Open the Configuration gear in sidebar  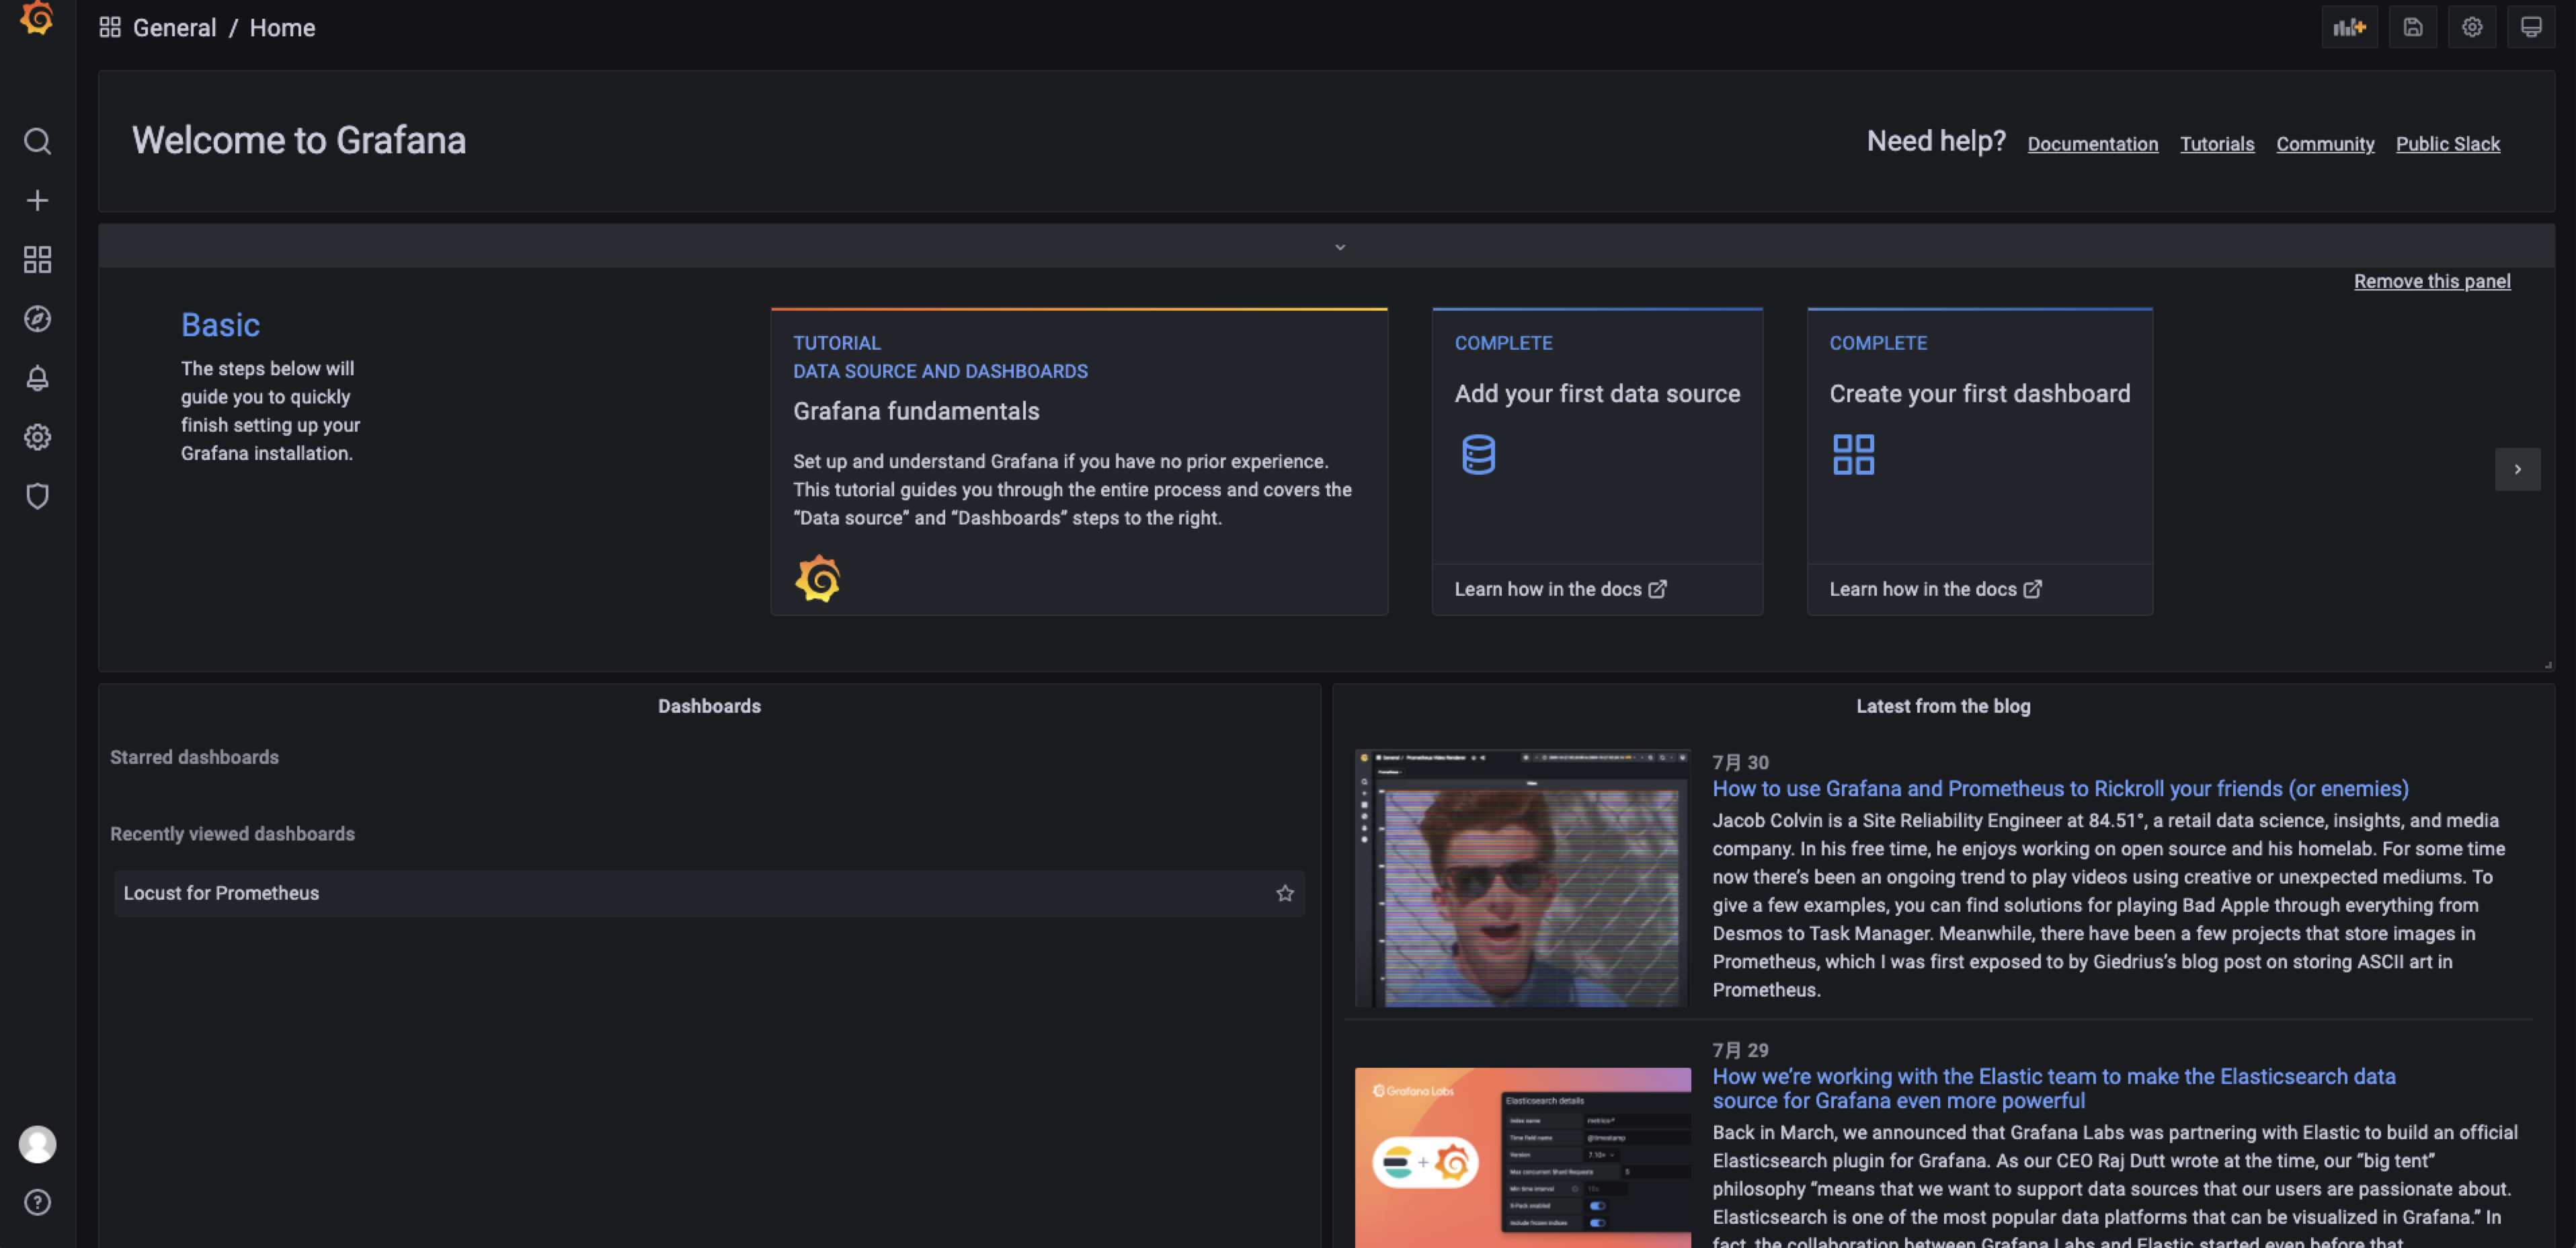click(37, 437)
